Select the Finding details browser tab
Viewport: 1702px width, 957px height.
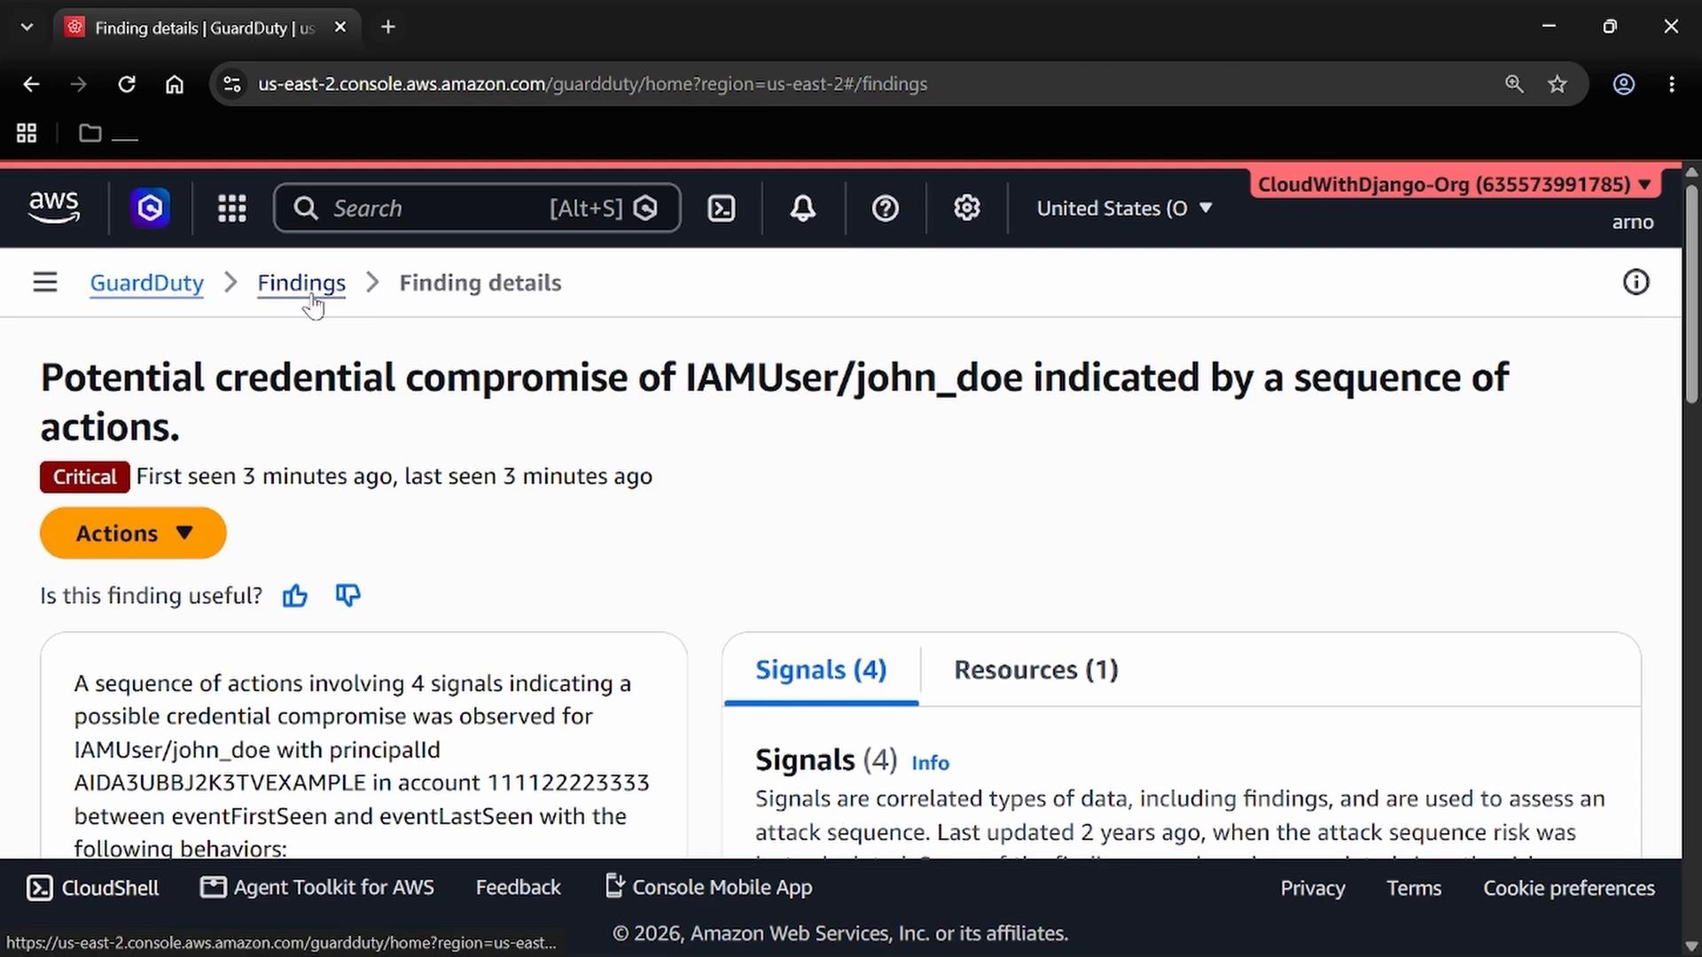click(x=207, y=27)
